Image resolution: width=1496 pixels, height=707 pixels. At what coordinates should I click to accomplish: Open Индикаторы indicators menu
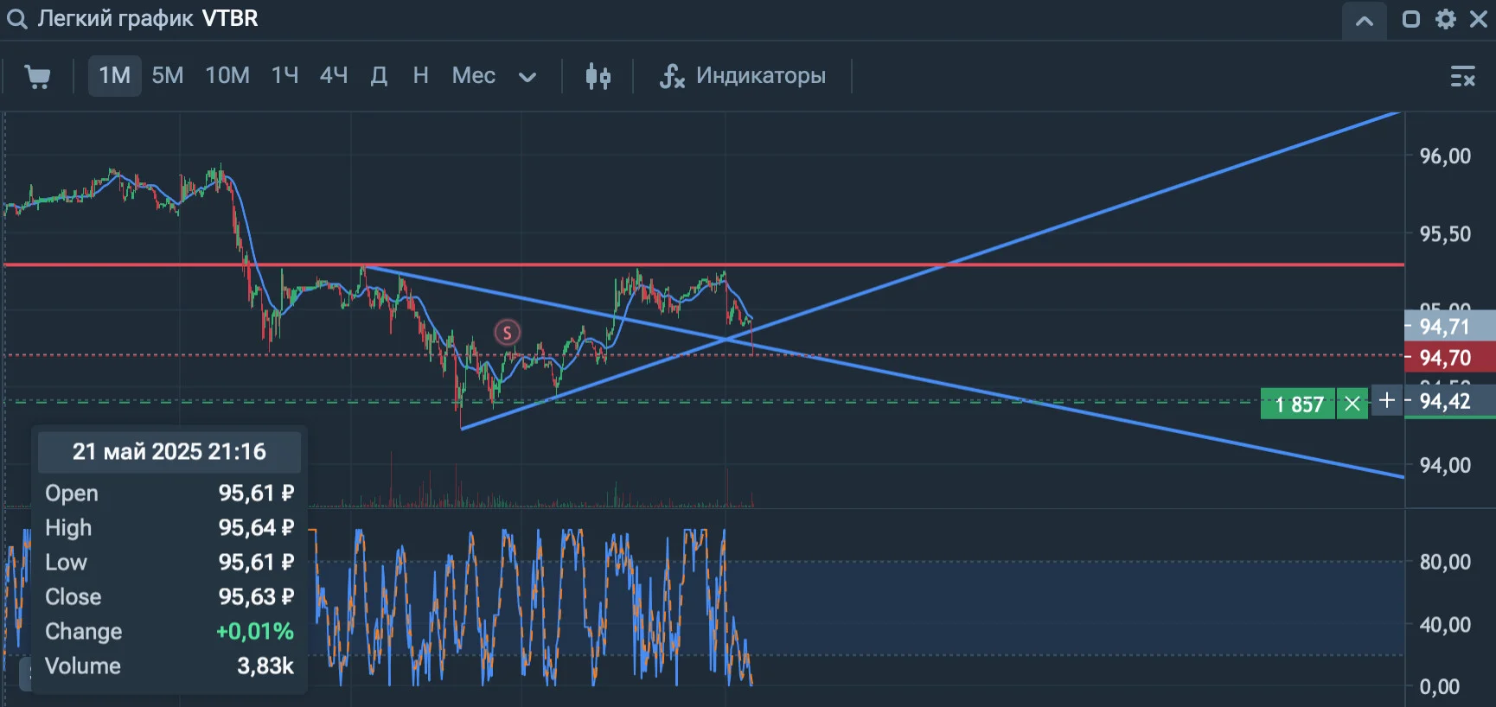[743, 76]
